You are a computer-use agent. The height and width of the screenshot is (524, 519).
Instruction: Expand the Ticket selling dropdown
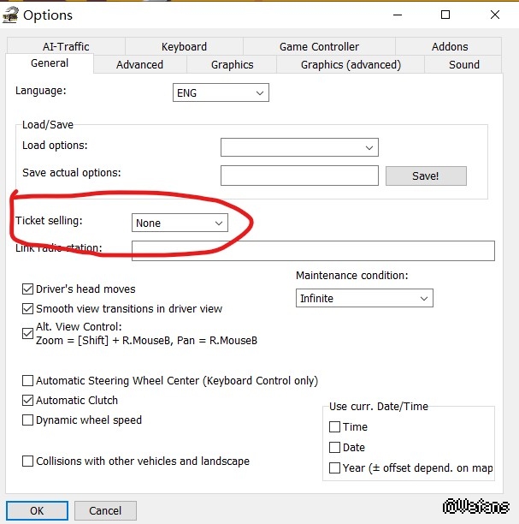click(x=180, y=223)
